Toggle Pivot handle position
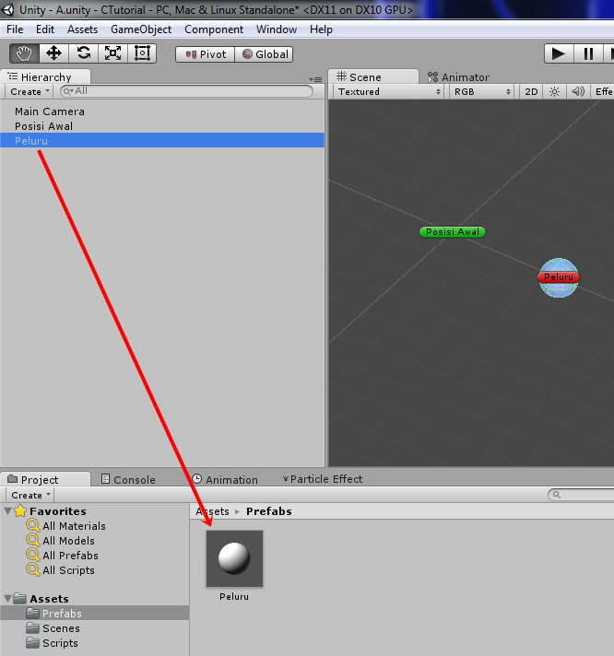 coord(206,54)
